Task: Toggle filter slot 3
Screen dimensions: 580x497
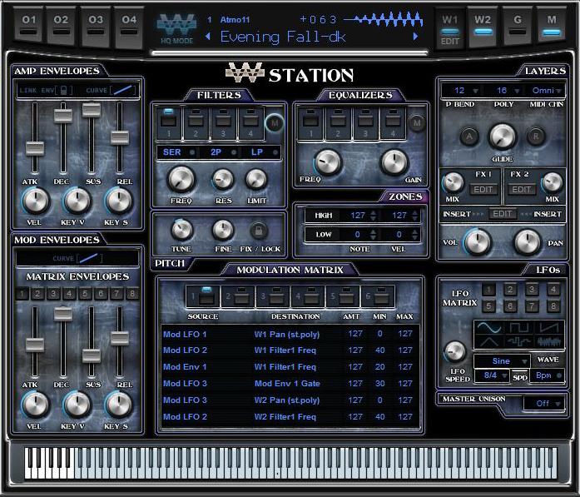Action: [x=223, y=123]
